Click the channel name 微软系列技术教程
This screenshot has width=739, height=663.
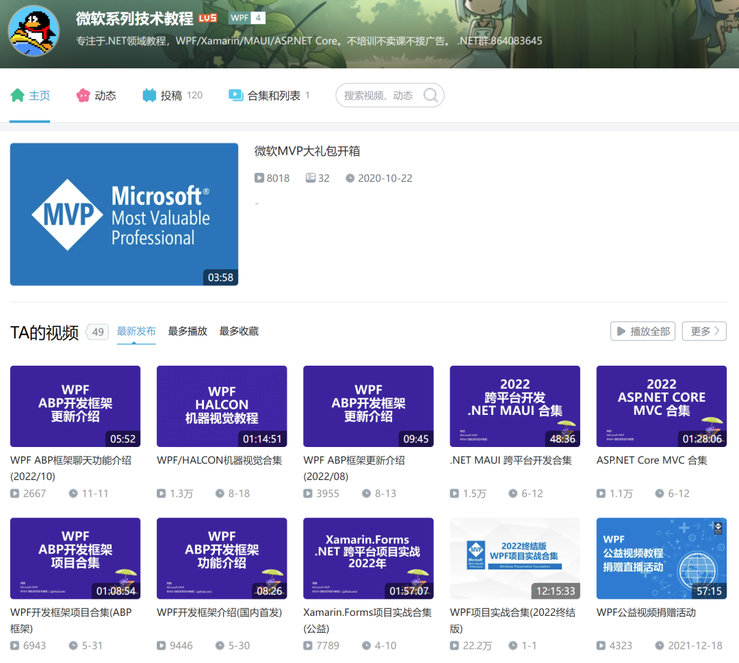click(134, 18)
